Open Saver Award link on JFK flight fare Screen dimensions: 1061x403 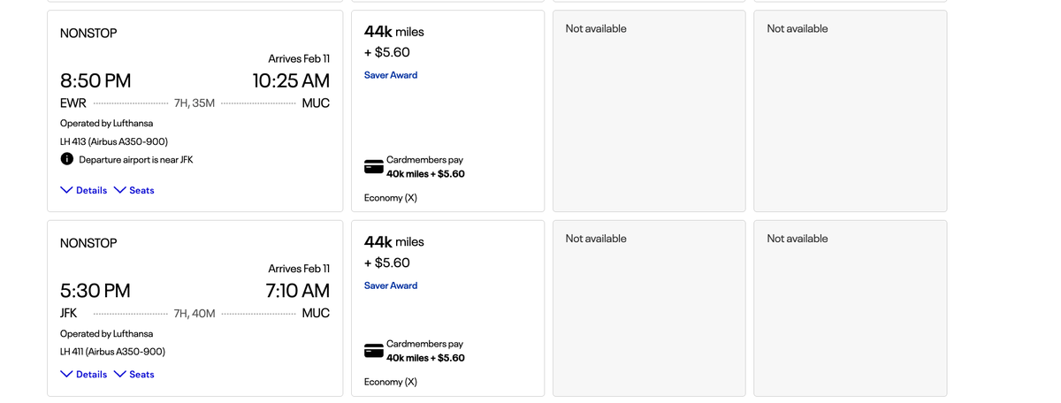coord(391,285)
